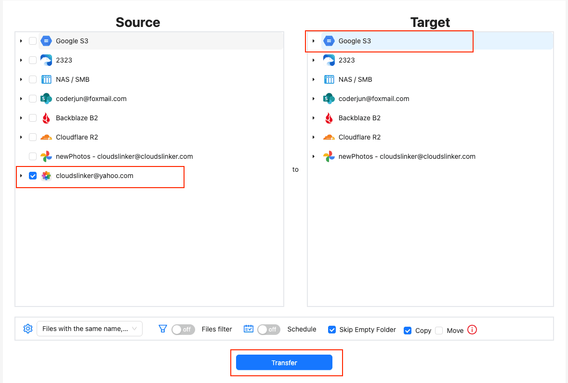The width and height of the screenshot is (568, 383).
Task: Click the Transfer button
Action: [x=284, y=362]
